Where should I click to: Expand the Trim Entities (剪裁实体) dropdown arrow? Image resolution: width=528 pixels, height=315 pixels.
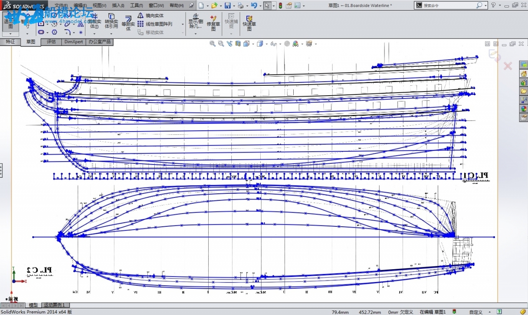coord(94,34)
